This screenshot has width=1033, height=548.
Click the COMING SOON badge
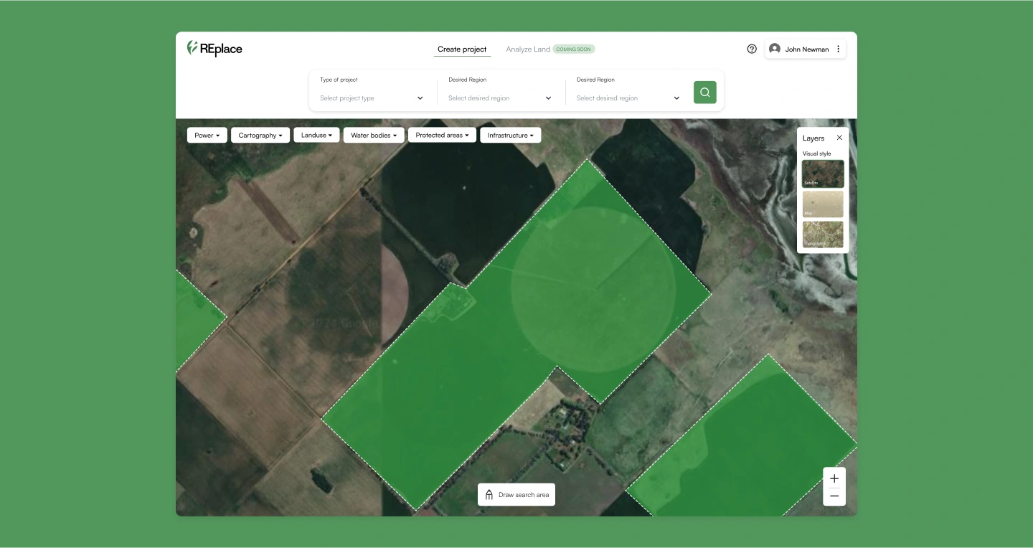click(x=574, y=49)
